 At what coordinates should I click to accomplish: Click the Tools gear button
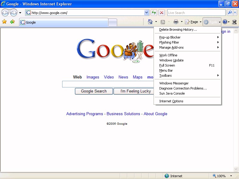tap(212, 22)
